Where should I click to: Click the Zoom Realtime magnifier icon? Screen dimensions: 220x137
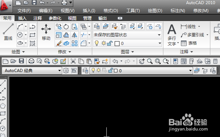[x=150, y=61]
